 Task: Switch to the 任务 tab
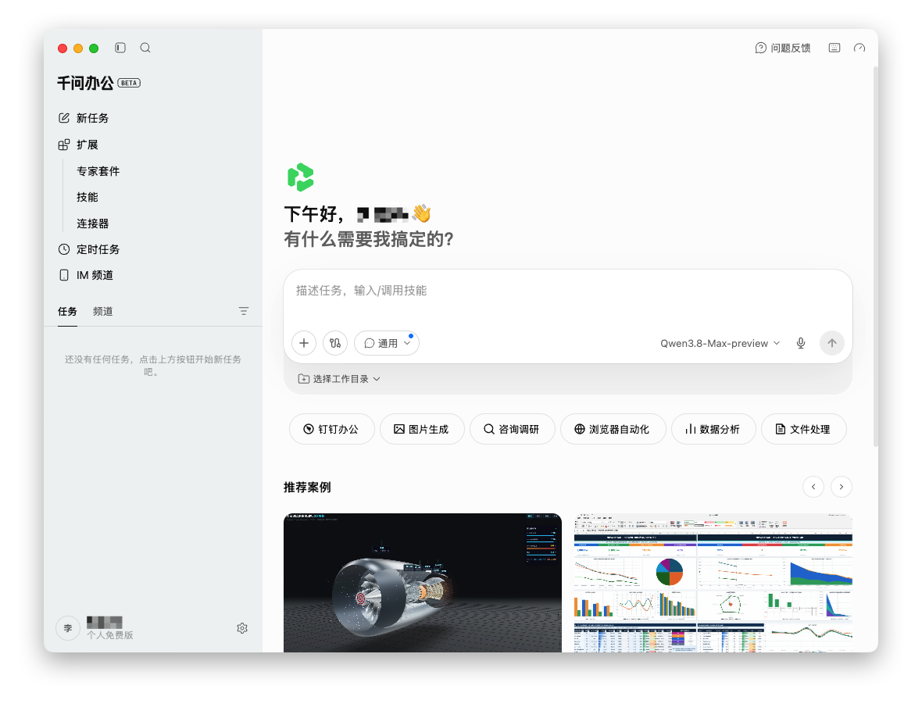coord(67,312)
